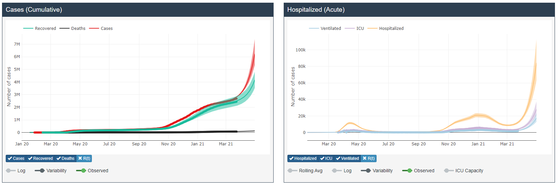Toggle the Recovered series button
The image size is (559, 186).
(x=40, y=158)
